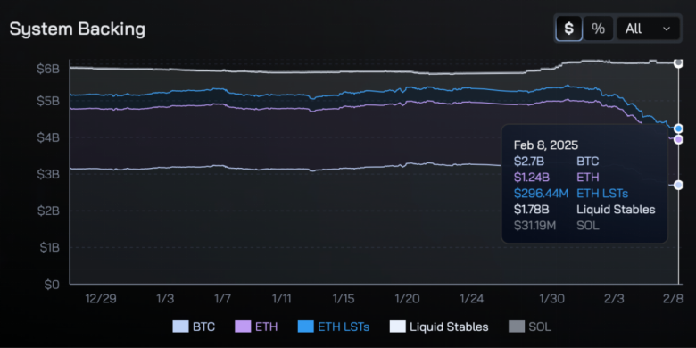Click the 1/15 date on x-axis
This screenshot has height=348, width=696.
[344, 299]
